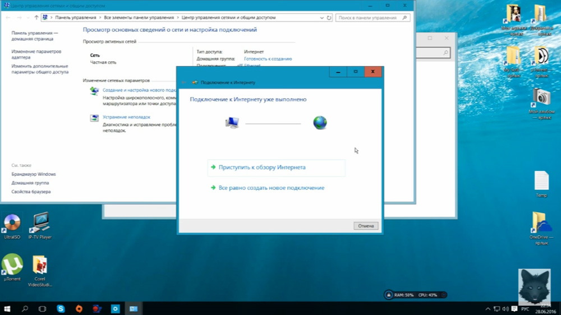
Task: Choose "Все равно создать новое подключение"
Action: [x=272, y=188]
